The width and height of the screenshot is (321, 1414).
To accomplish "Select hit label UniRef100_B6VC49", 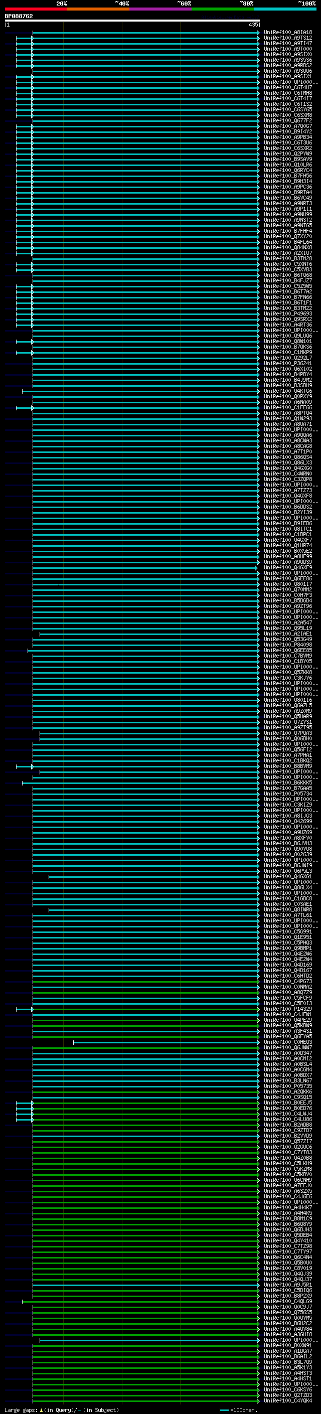I will point(288,198).
